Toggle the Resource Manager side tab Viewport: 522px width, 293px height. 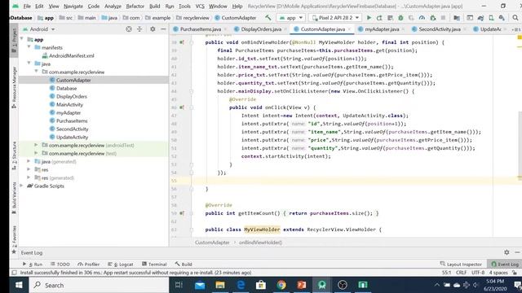(14, 87)
